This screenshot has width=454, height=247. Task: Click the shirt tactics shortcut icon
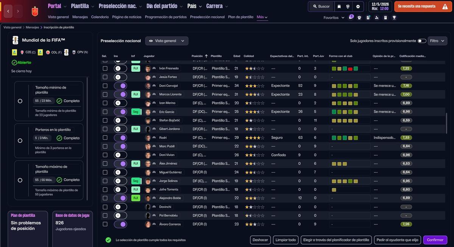tap(359, 17)
